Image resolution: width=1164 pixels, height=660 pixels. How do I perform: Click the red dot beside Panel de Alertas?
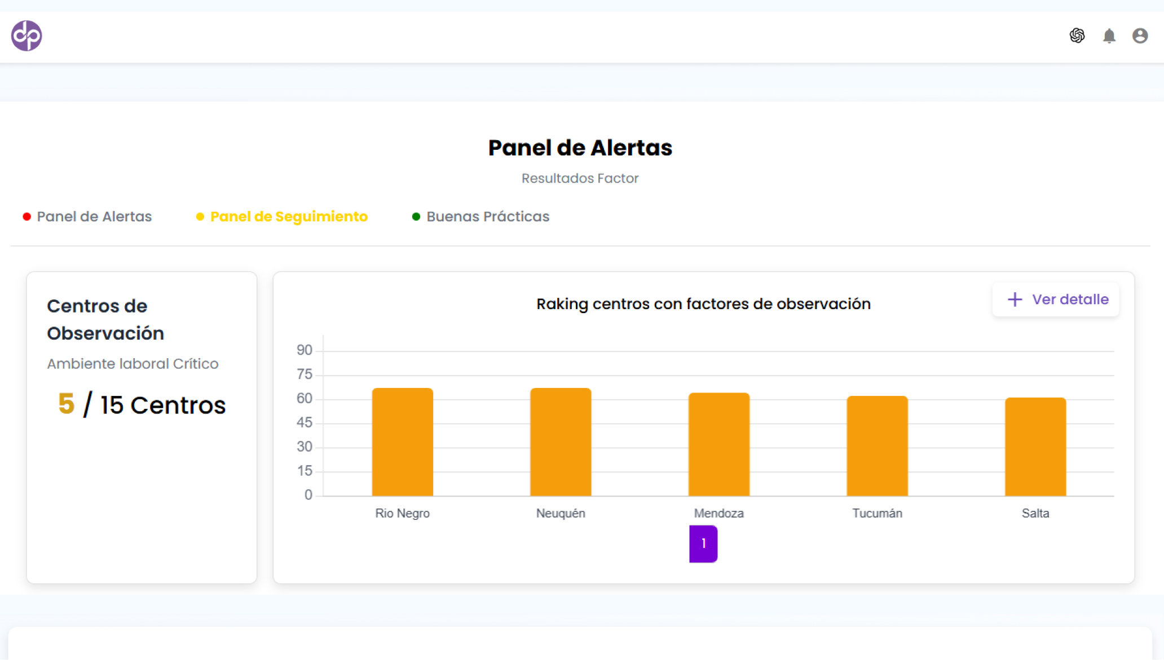tap(27, 217)
